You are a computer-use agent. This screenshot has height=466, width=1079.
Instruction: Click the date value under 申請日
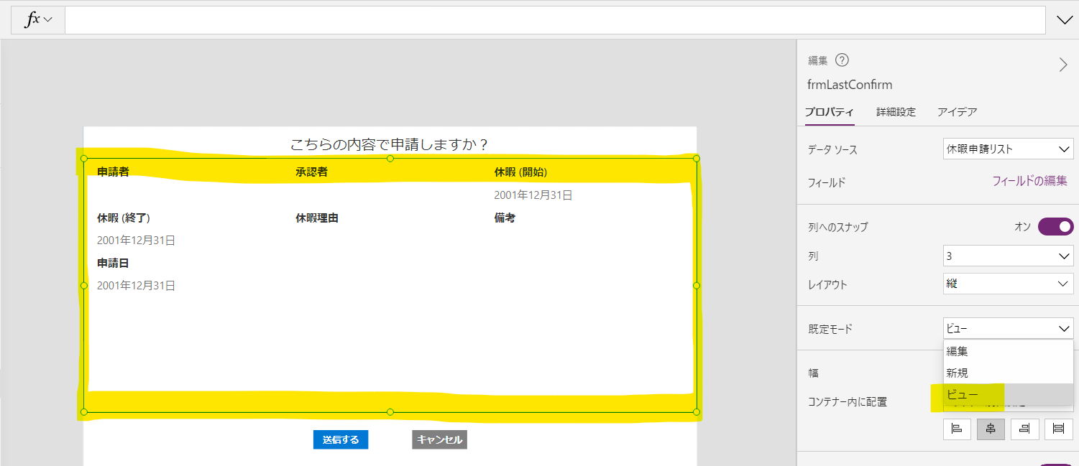(136, 285)
